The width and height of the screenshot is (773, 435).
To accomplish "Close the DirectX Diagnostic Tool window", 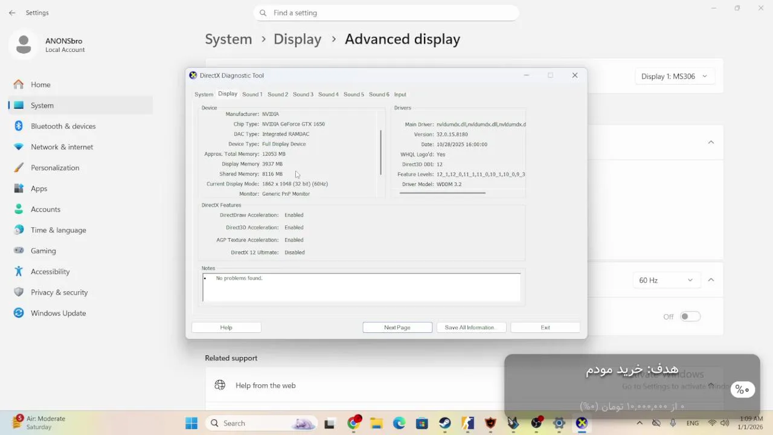I will [575, 76].
